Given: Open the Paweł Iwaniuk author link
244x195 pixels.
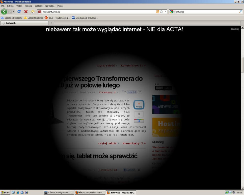Looking at the screenshot, I should click(87, 92).
